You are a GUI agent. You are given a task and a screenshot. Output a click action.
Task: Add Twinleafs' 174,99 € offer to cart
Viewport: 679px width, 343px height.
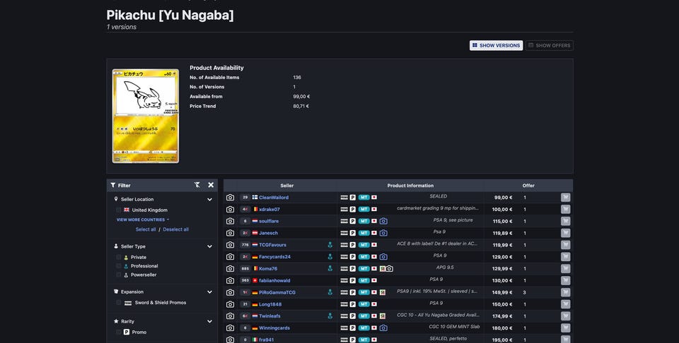[566, 316]
